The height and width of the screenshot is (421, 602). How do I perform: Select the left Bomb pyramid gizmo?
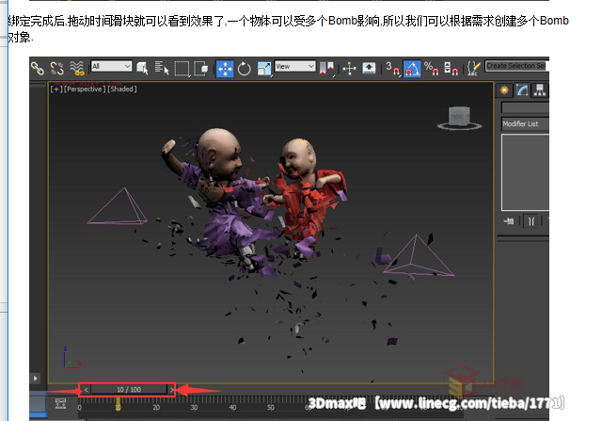tap(118, 206)
